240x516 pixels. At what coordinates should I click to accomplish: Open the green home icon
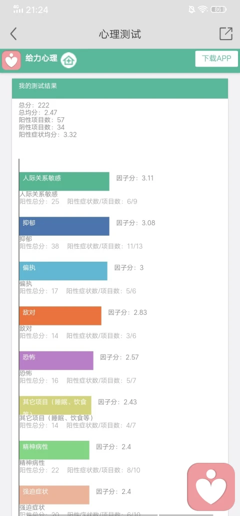pos(68,60)
